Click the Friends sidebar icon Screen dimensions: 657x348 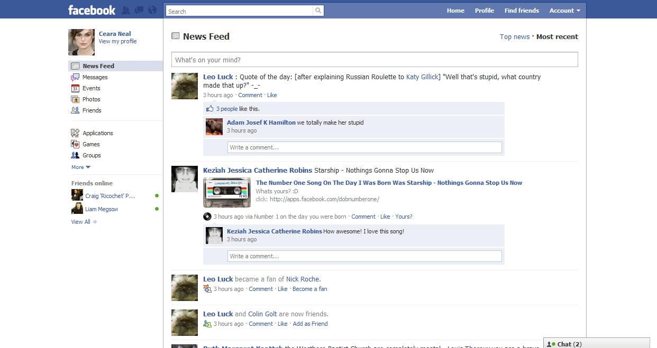pos(75,110)
